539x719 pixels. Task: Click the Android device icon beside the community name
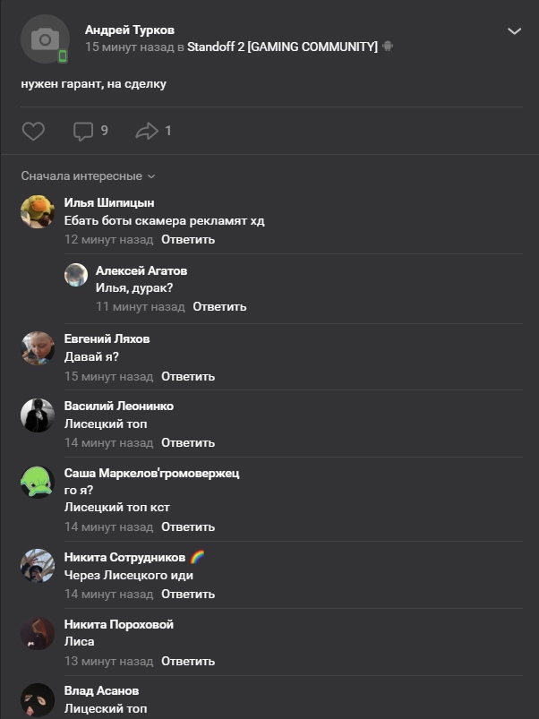[x=388, y=47]
